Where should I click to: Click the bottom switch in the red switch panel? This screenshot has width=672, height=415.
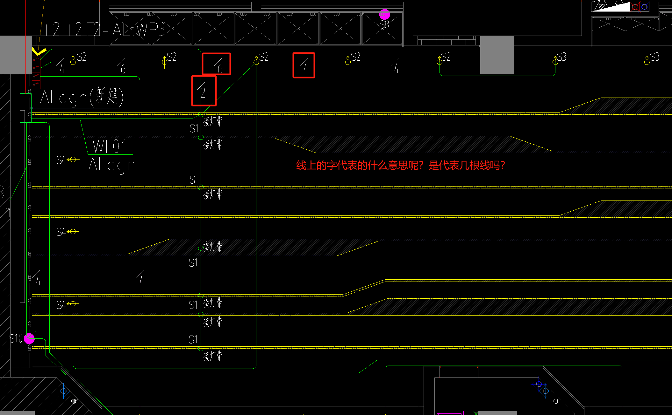[36, 84]
